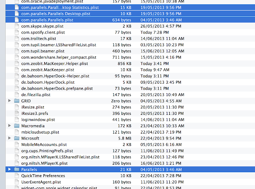Viewport: 255px width, 189px height.
Task: Select the com.parallels.Parallels.plist file name
Action: 47,20
